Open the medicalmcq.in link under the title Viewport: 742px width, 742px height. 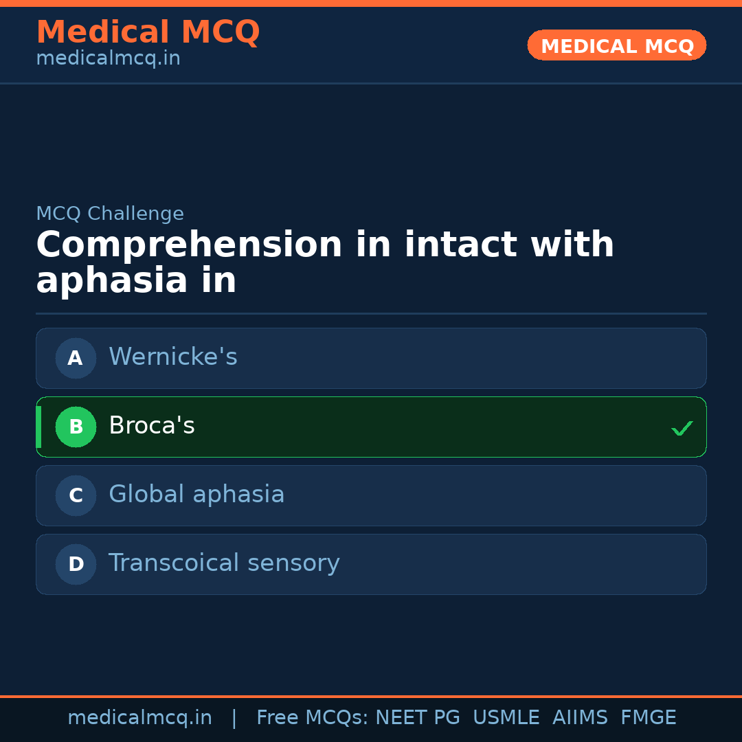click(108, 59)
